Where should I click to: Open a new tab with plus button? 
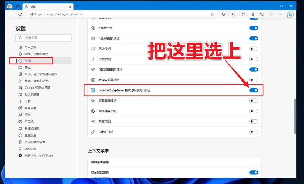coord(77,7)
